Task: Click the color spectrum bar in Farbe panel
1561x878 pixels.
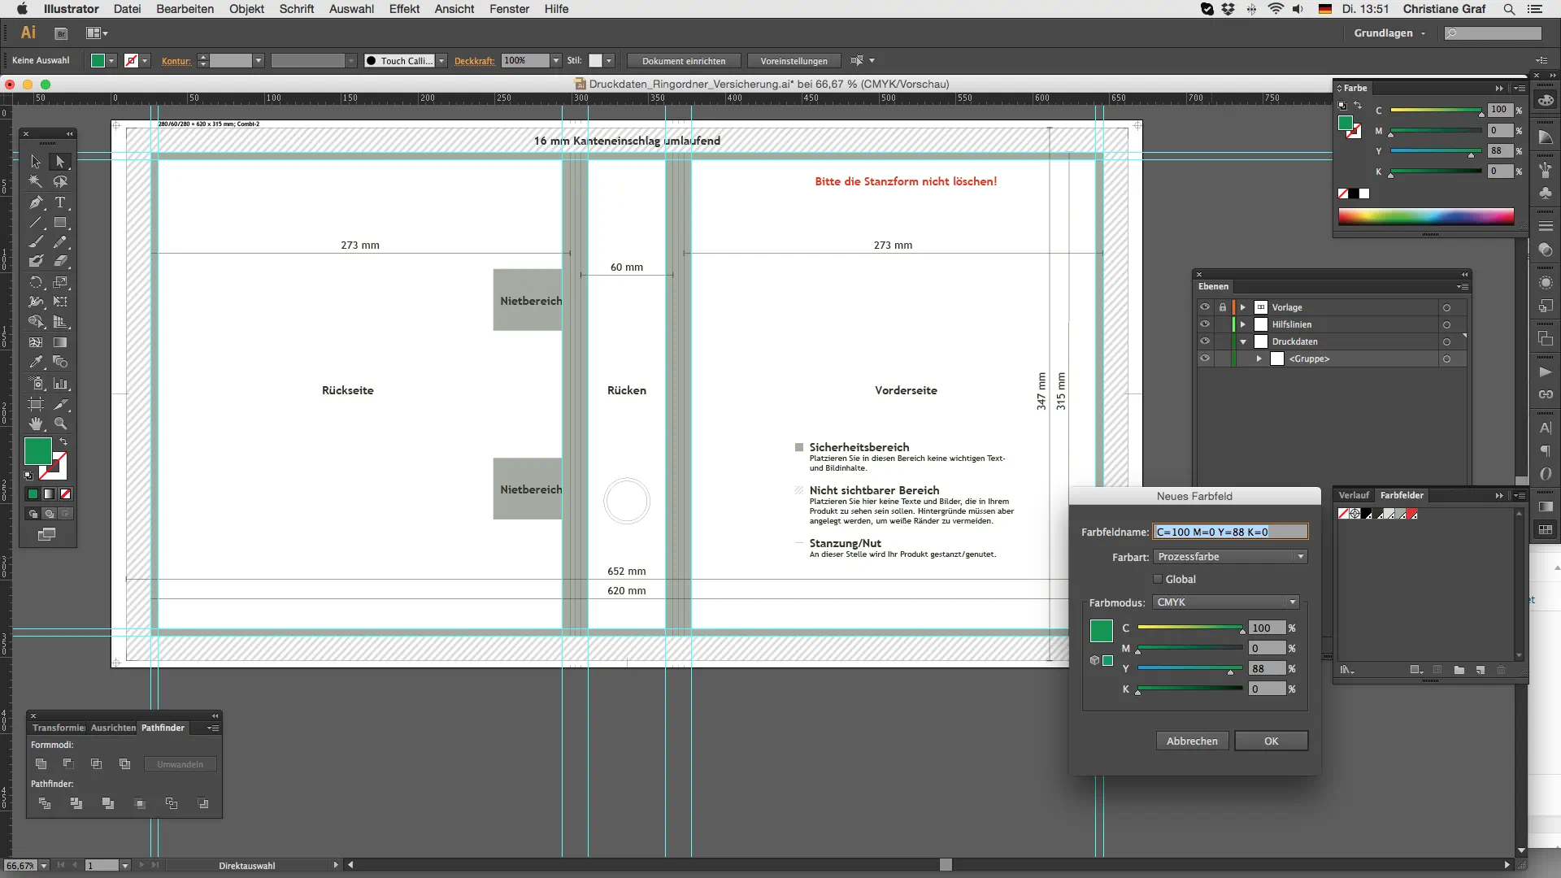Action: 1426,216
